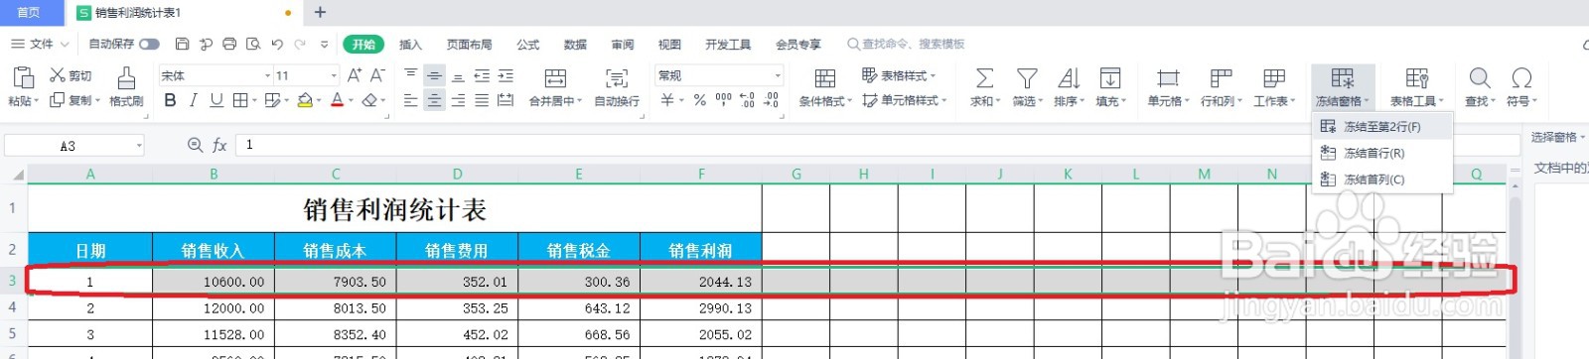Click the Save icon in the quick access bar

[182, 44]
